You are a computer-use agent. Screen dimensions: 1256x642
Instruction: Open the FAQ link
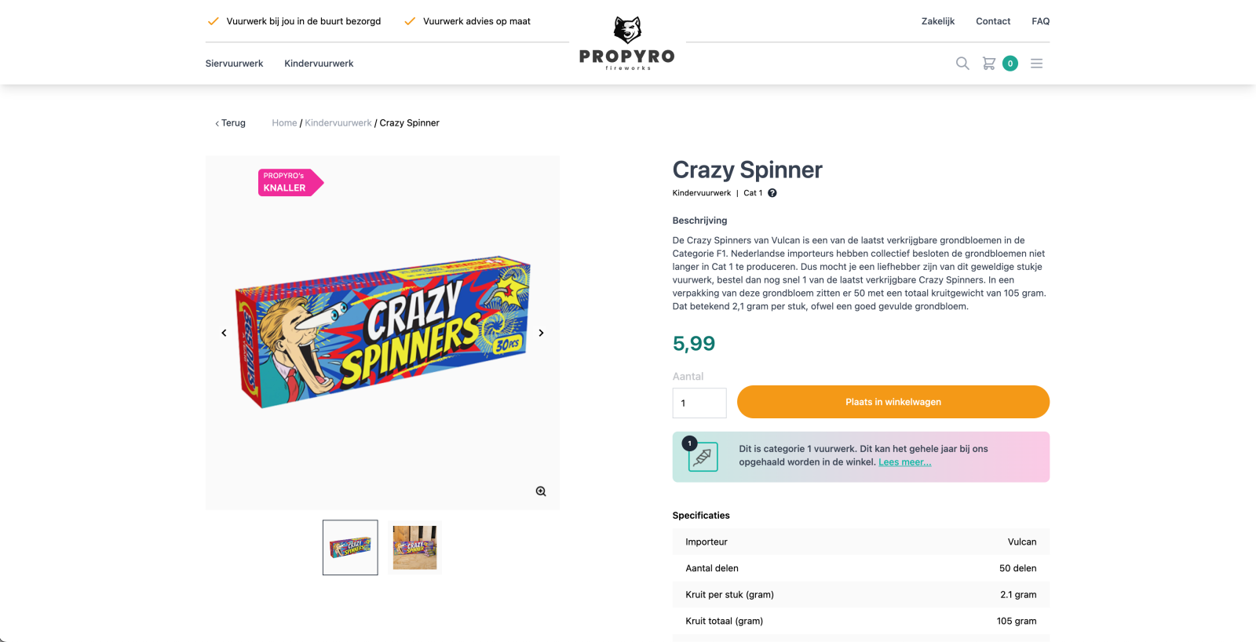[1040, 21]
